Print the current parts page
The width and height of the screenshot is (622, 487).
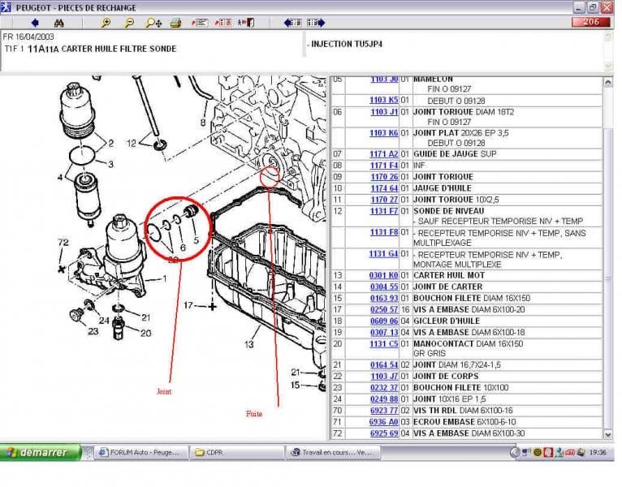coord(175,23)
